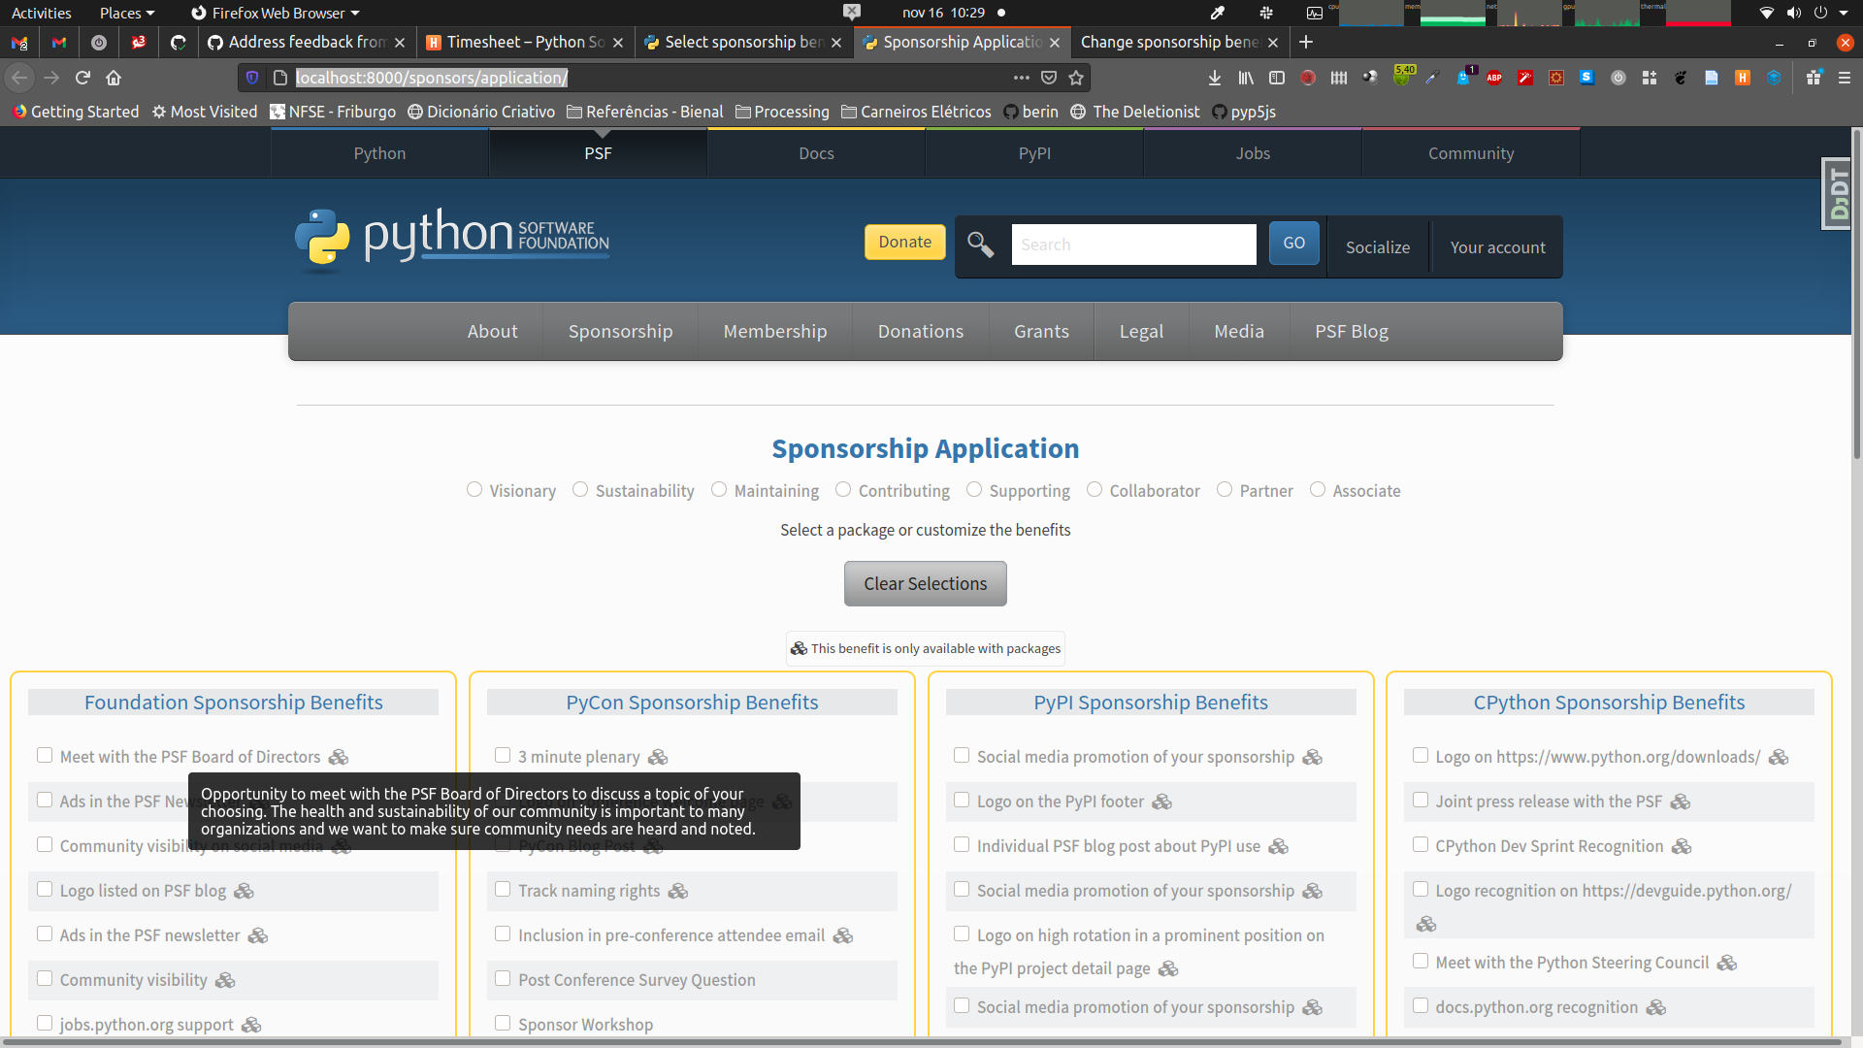
Task: Click into the site Search input field
Action: coord(1133,245)
